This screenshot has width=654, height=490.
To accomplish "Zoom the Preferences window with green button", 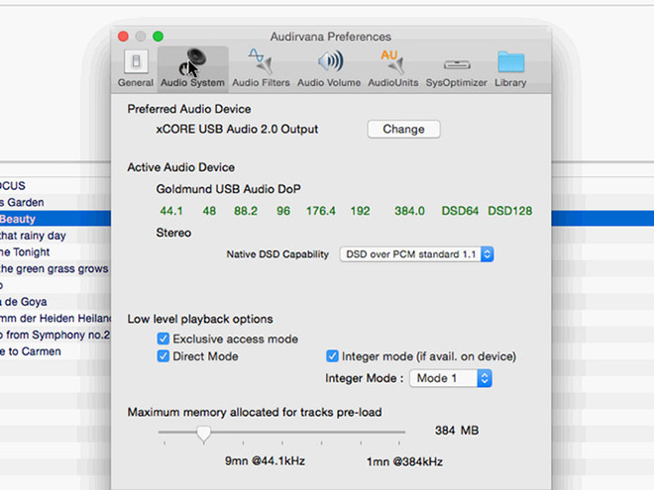I will (x=159, y=37).
